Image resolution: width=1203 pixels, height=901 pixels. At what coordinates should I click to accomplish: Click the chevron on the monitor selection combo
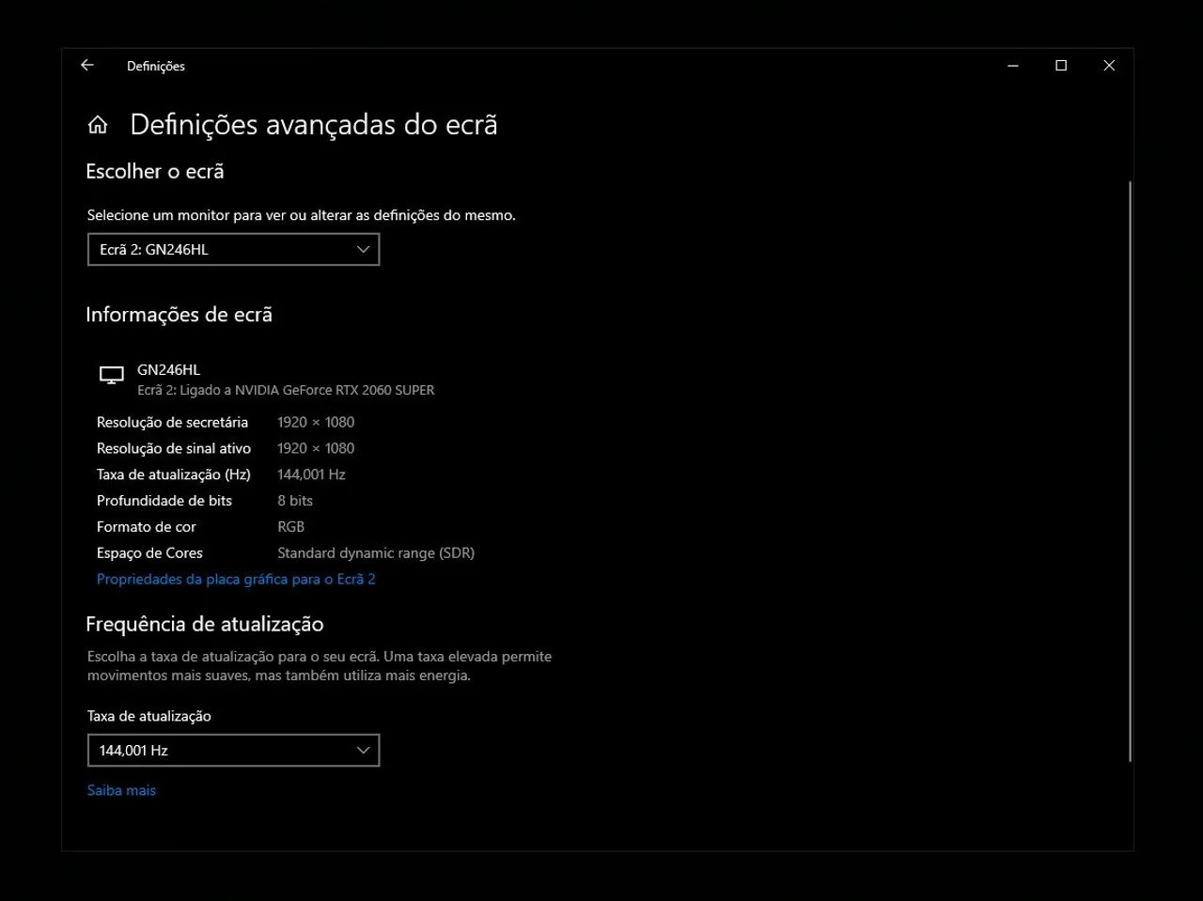(x=363, y=249)
